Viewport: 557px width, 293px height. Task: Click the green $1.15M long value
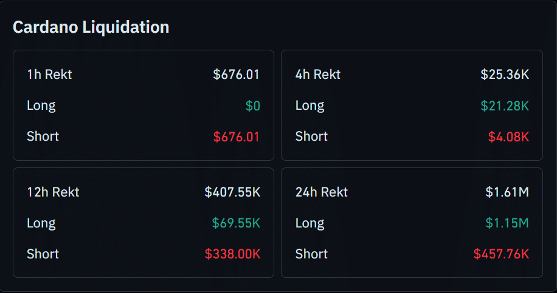pos(507,223)
